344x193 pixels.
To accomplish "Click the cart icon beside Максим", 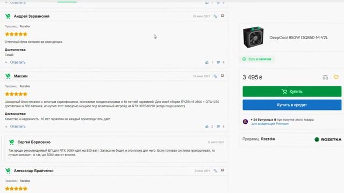I will coord(8,76).
